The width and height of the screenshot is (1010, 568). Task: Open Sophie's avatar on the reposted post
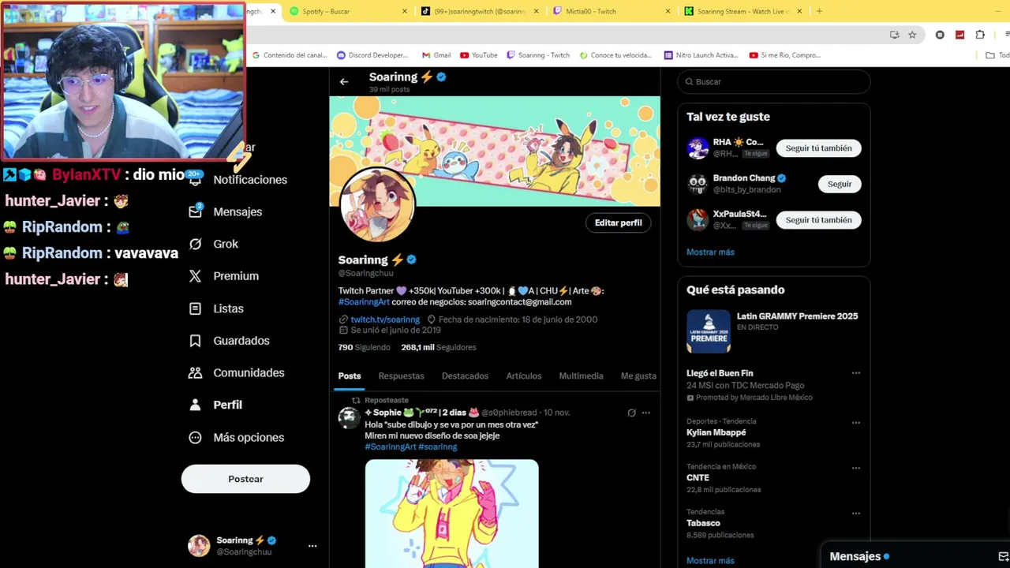[x=349, y=418]
